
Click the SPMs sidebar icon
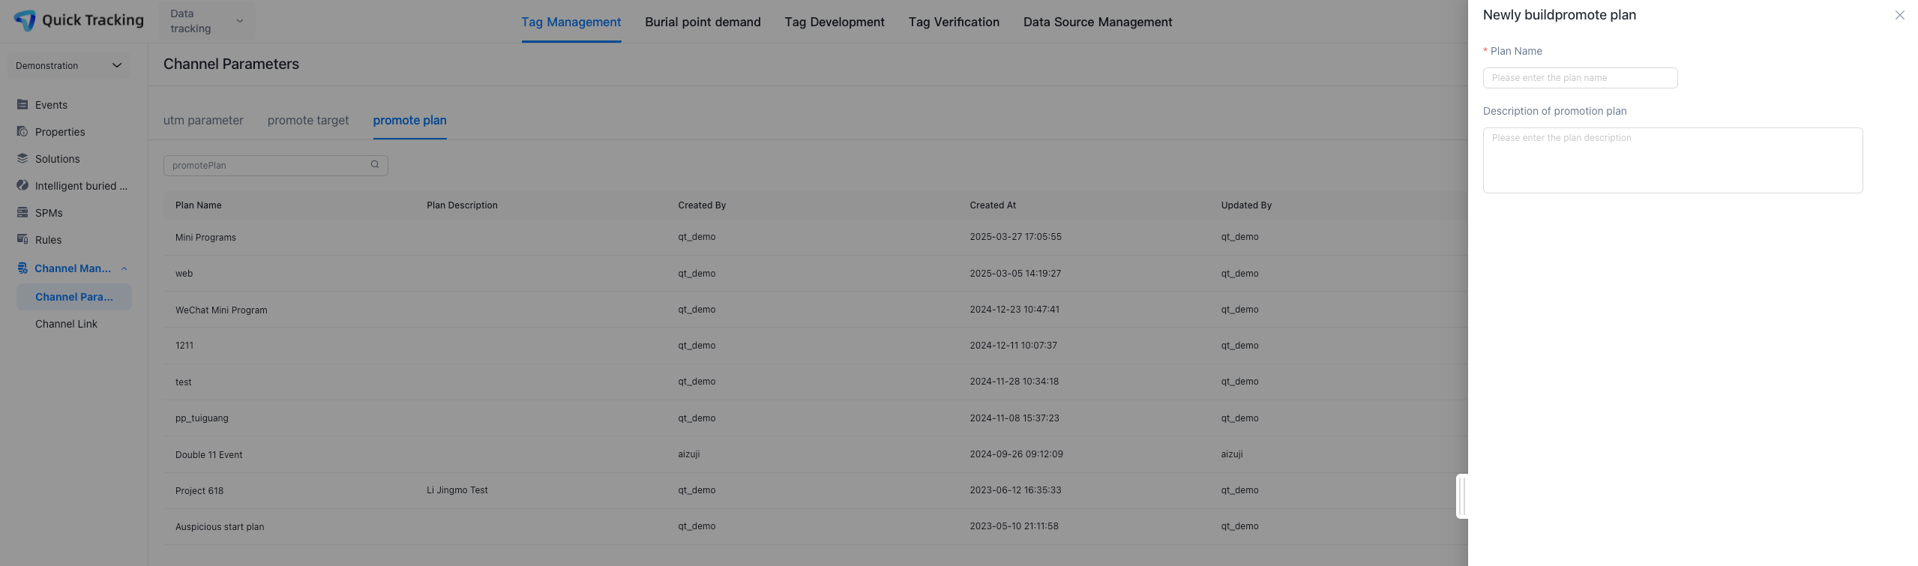pos(22,213)
